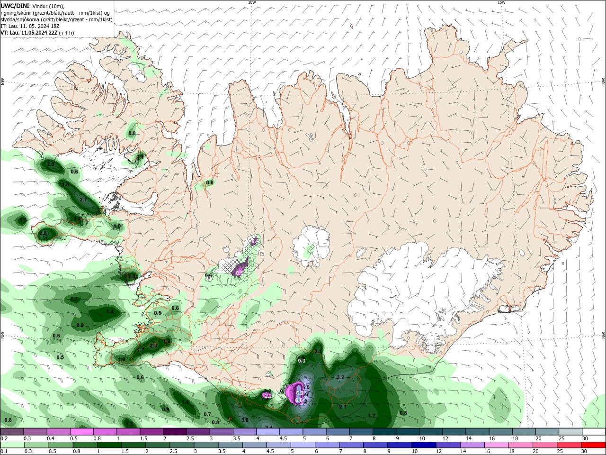Select the dark teal upper swatch labeled 8

click(x=384, y=432)
